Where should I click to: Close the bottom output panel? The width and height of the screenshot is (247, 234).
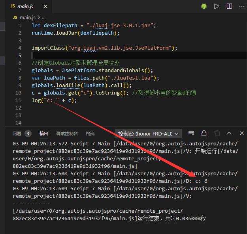pos(242,133)
